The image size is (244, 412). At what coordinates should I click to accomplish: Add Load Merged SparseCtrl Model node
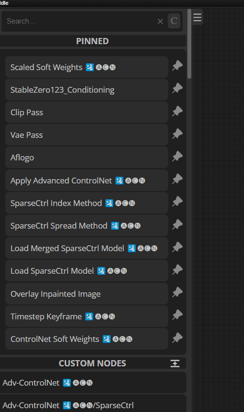pyautogui.click(x=87, y=248)
